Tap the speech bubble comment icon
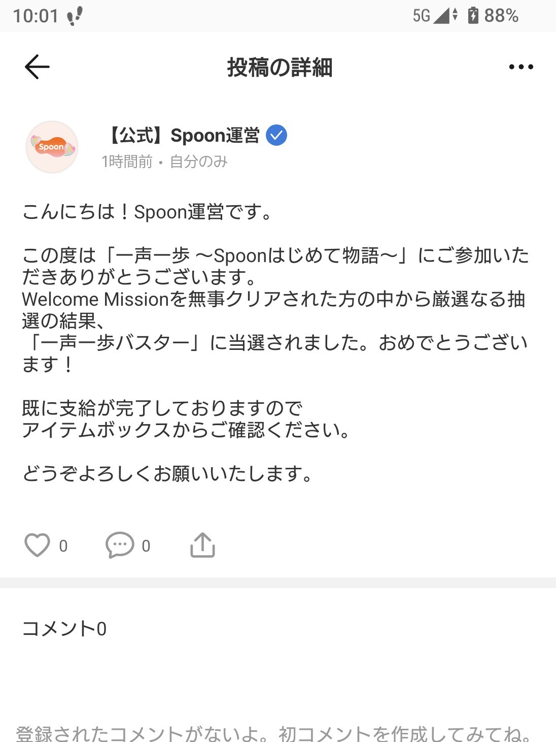The height and width of the screenshot is (742, 556). coord(120,545)
